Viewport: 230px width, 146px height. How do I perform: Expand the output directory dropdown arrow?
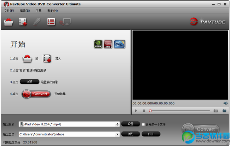pyautogui.click(x=117, y=134)
